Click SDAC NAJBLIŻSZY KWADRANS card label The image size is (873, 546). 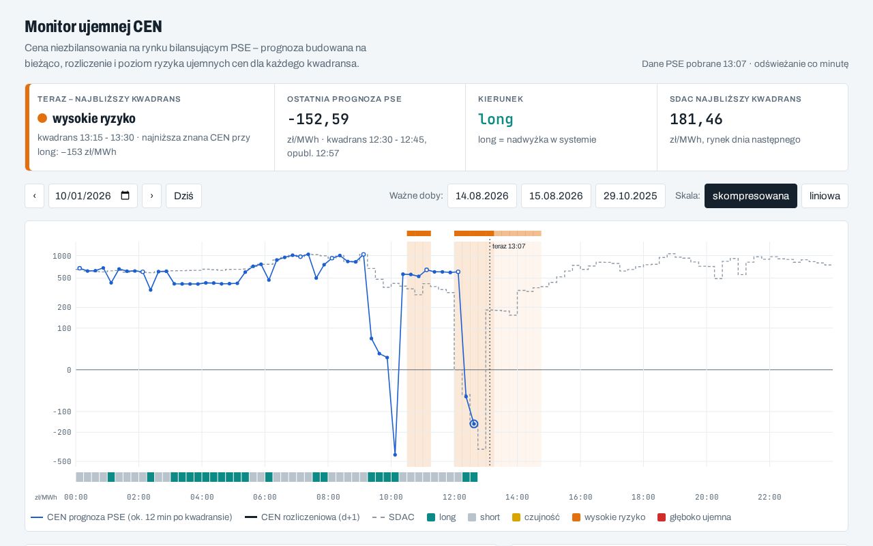click(x=735, y=99)
